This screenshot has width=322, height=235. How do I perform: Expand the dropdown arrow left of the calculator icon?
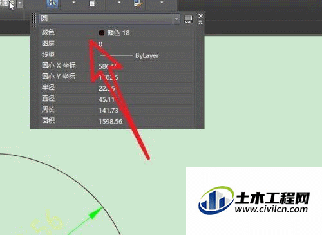73,3
